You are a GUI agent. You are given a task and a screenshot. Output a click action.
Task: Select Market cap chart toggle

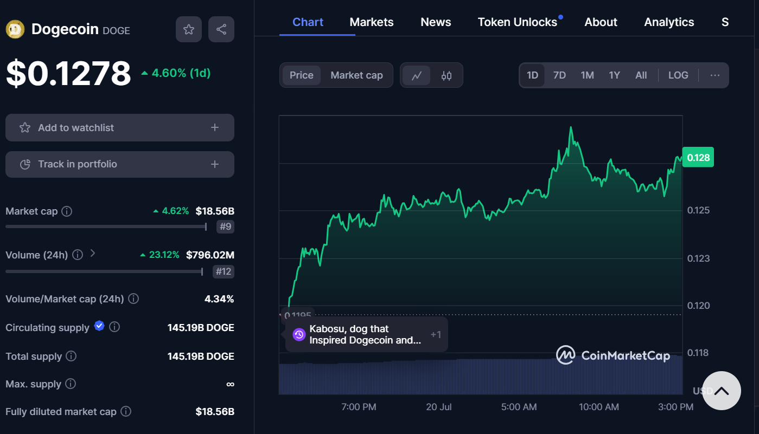point(356,75)
